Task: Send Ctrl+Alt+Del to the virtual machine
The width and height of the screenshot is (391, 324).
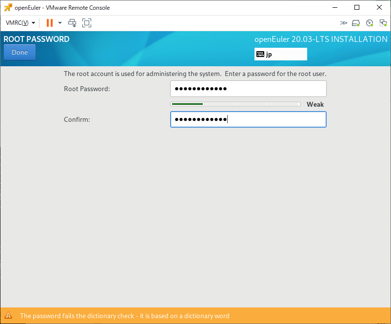Action: pyautogui.click(x=72, y=23)
